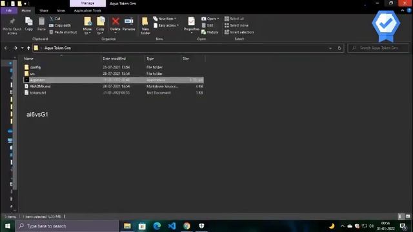Open File Explorer help icon
Viewport: 413px width, 232px height.
pos(409,10)
